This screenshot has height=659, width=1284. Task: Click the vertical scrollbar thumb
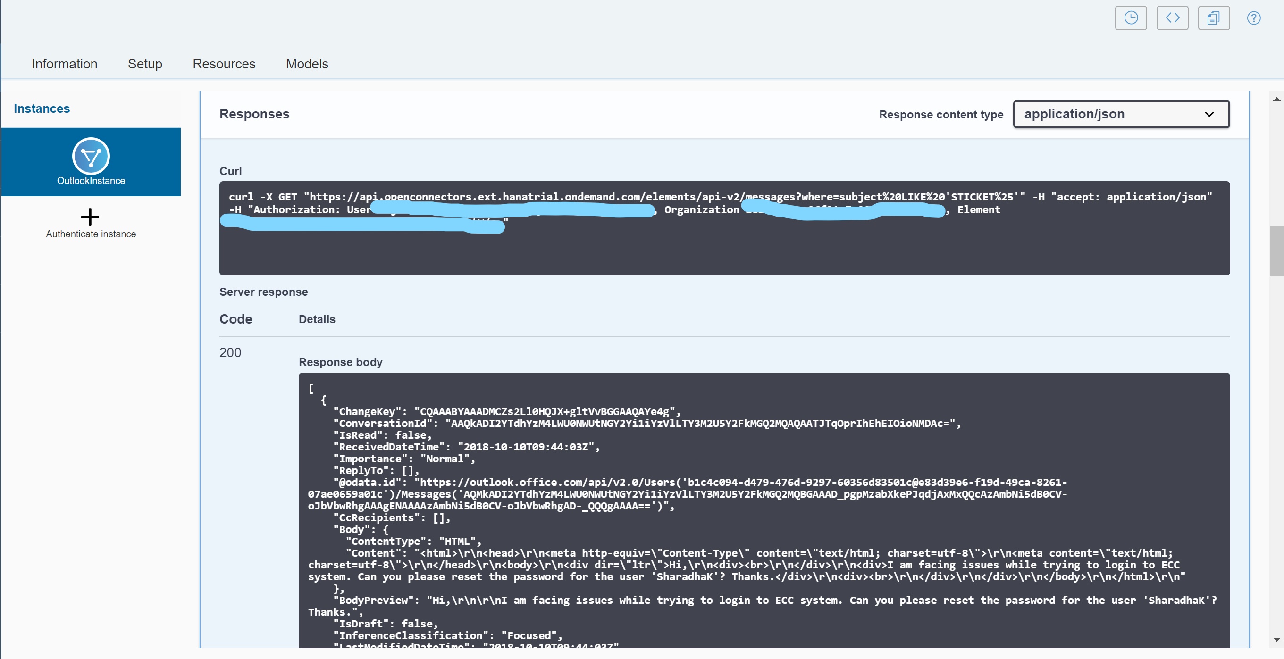pyautogui.click(x=1276, y=251)
